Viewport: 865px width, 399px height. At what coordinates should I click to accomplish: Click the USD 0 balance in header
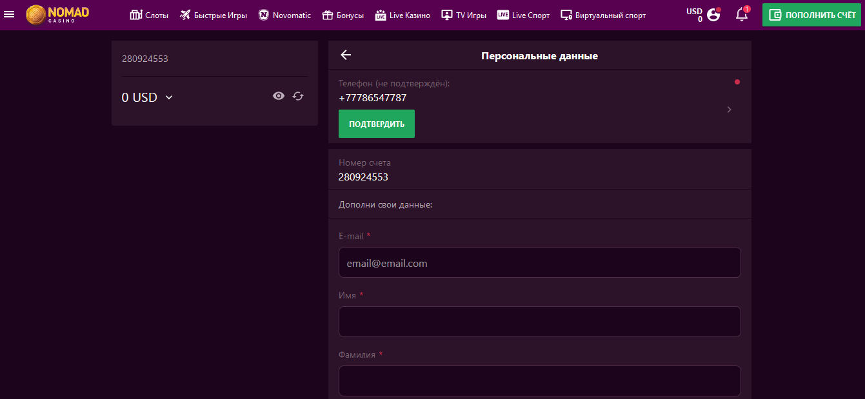(x=694, y=15)
